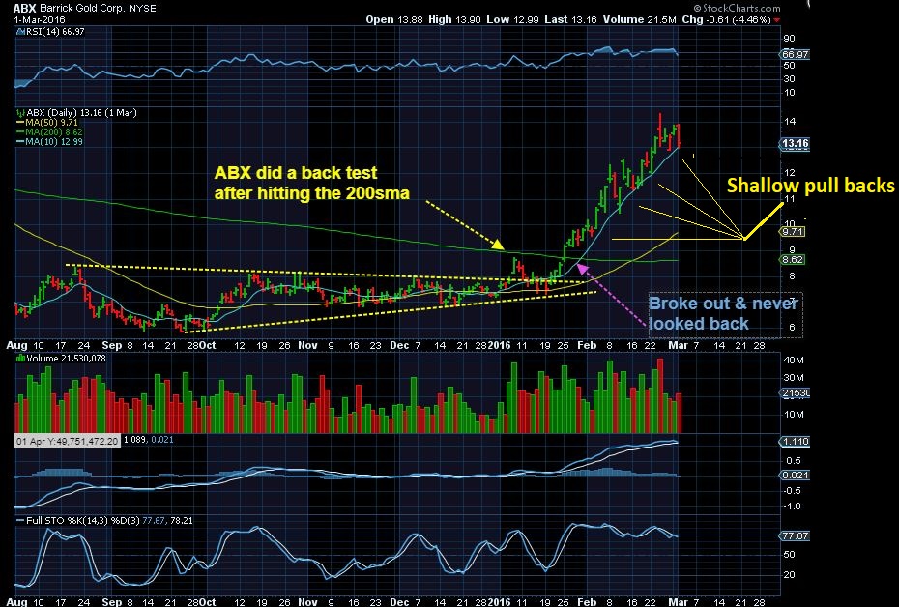Screen dimensions: 899x607
Task: Click the 40M volume axis label
Action: pos(794,360)
